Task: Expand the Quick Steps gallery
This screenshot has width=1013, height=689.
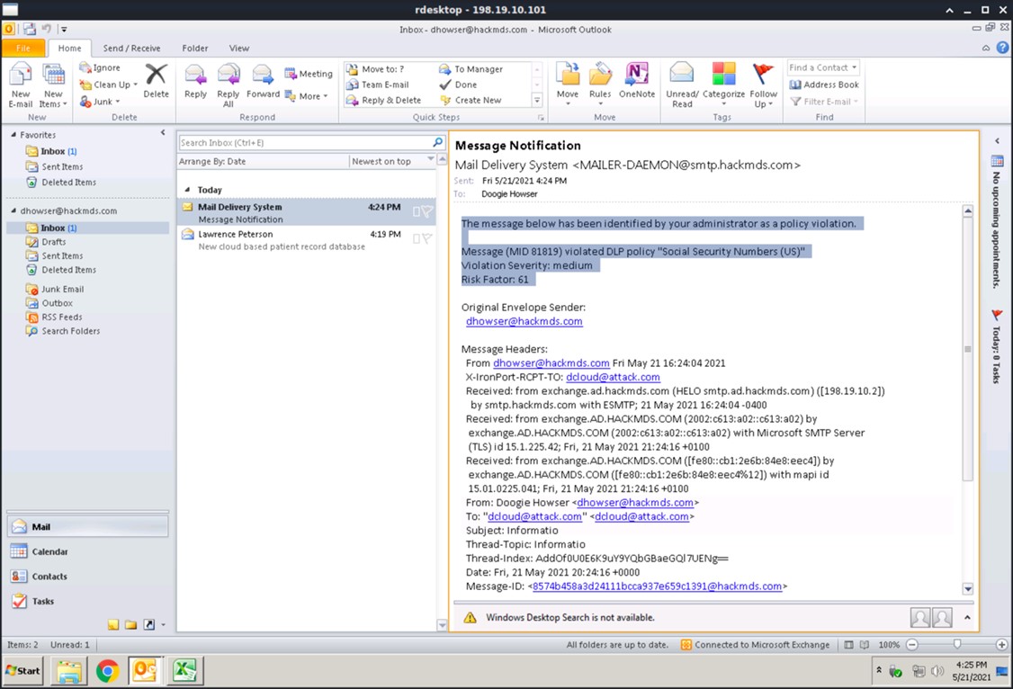Action: coord(537,100)
